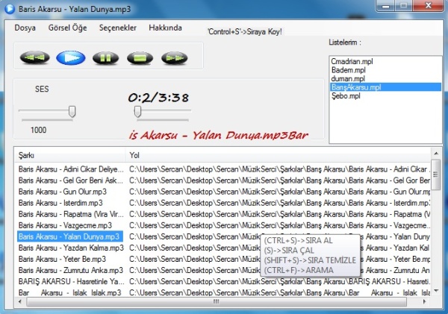448x314 pixels.
Task: Select song Adini Cikar Deliye
Action: [71, 169]
